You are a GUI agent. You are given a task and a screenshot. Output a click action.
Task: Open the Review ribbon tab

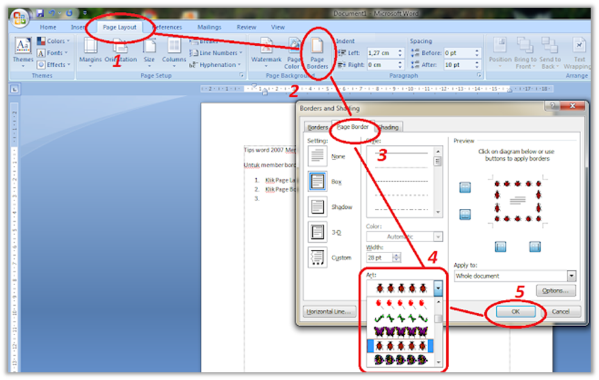(247, 27)
